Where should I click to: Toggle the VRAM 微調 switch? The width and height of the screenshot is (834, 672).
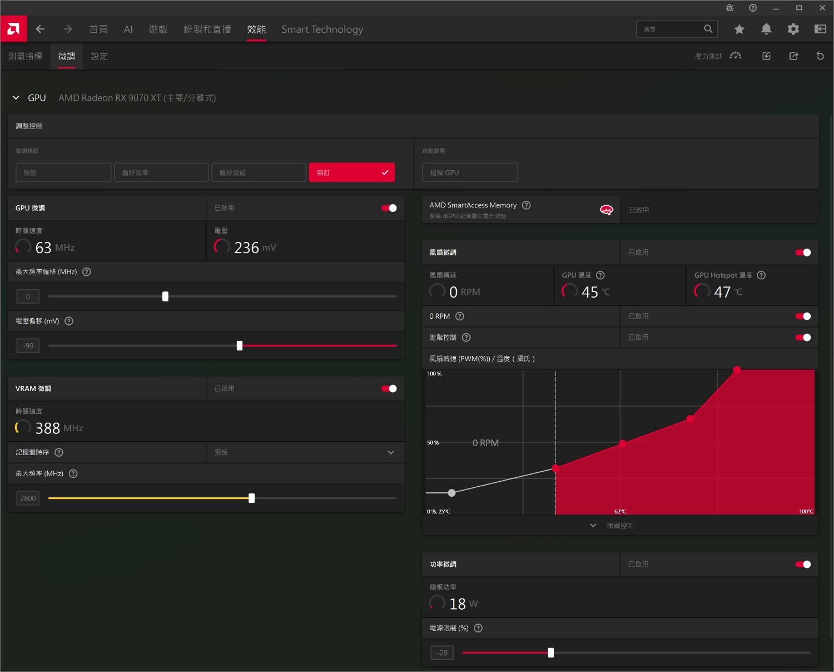point(389,389)
